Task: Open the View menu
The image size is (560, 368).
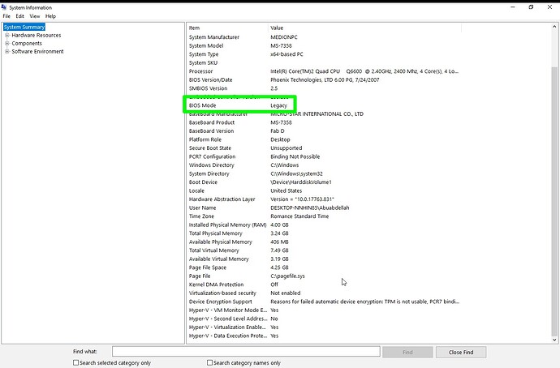Action: click(35, 16)
